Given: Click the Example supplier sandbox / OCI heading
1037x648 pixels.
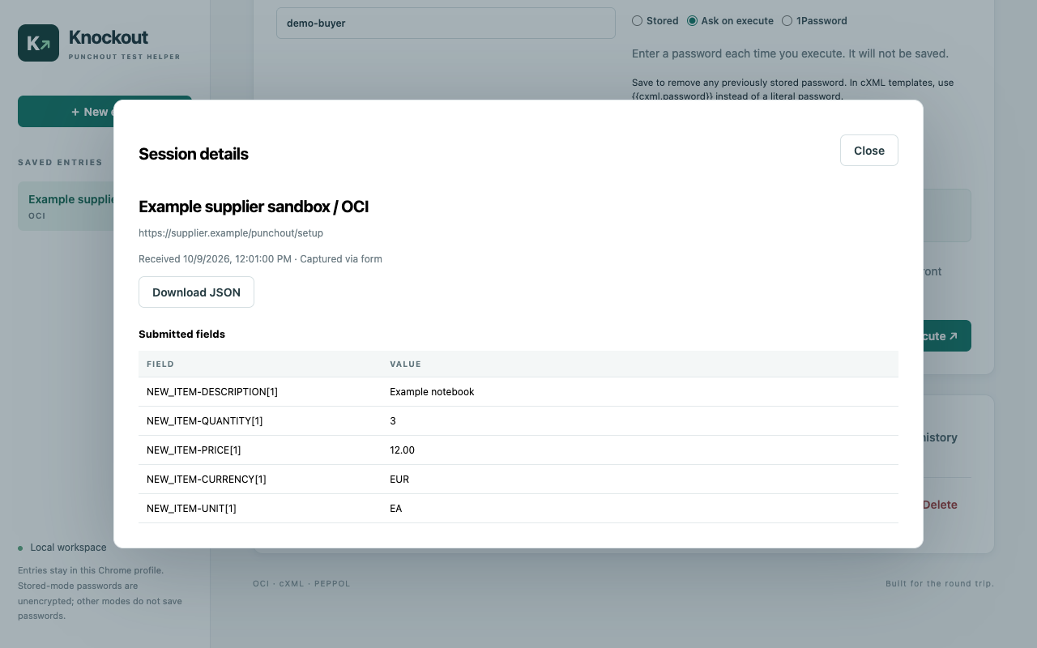Looking at the screenshot, I should [x=254, y=207].
